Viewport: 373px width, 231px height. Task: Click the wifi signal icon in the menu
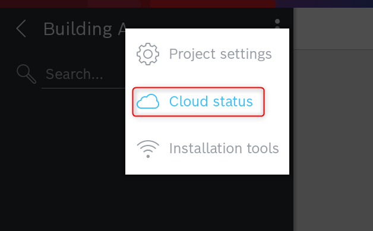tap(148, 148)
